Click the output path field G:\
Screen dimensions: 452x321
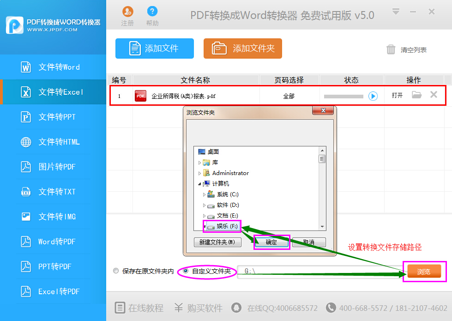pyautogui.click(x=320, y=272)
